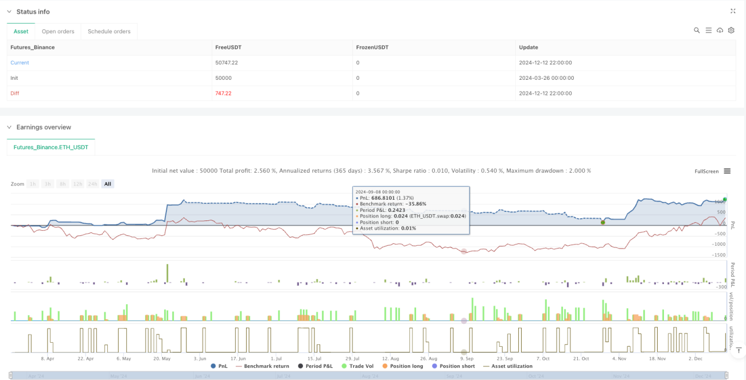Open the settings gear icon
This screenshot has height=380, width=746.
pos(731,30)
